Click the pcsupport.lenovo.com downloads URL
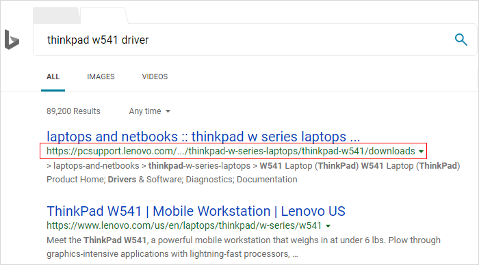The height and width of the screenshot is (265, 479). [x=231, y=151]
